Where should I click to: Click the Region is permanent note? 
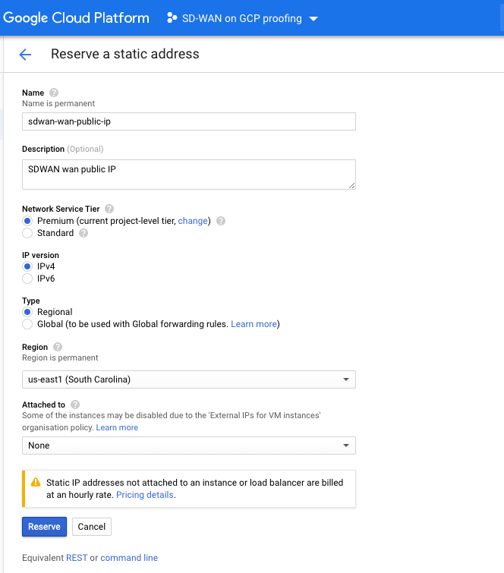tap(60, 357)
